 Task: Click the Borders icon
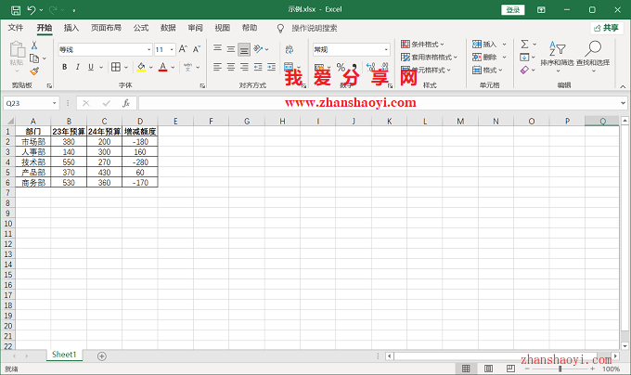point(116,67)
